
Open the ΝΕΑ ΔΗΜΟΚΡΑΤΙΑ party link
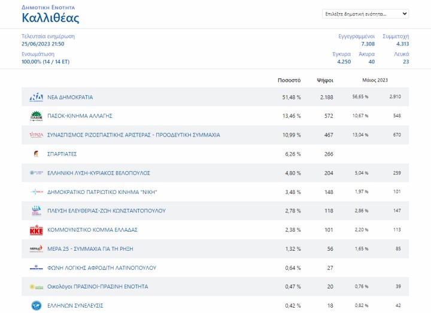coord(70,97)
